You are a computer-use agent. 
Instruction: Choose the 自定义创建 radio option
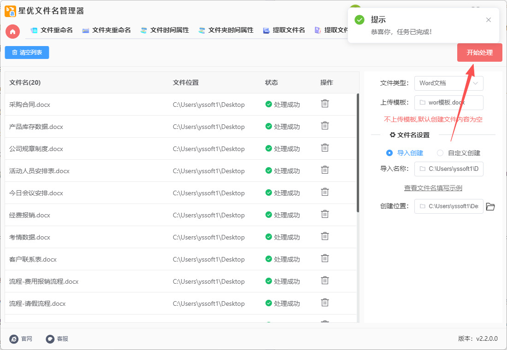[x=440, y=153]
